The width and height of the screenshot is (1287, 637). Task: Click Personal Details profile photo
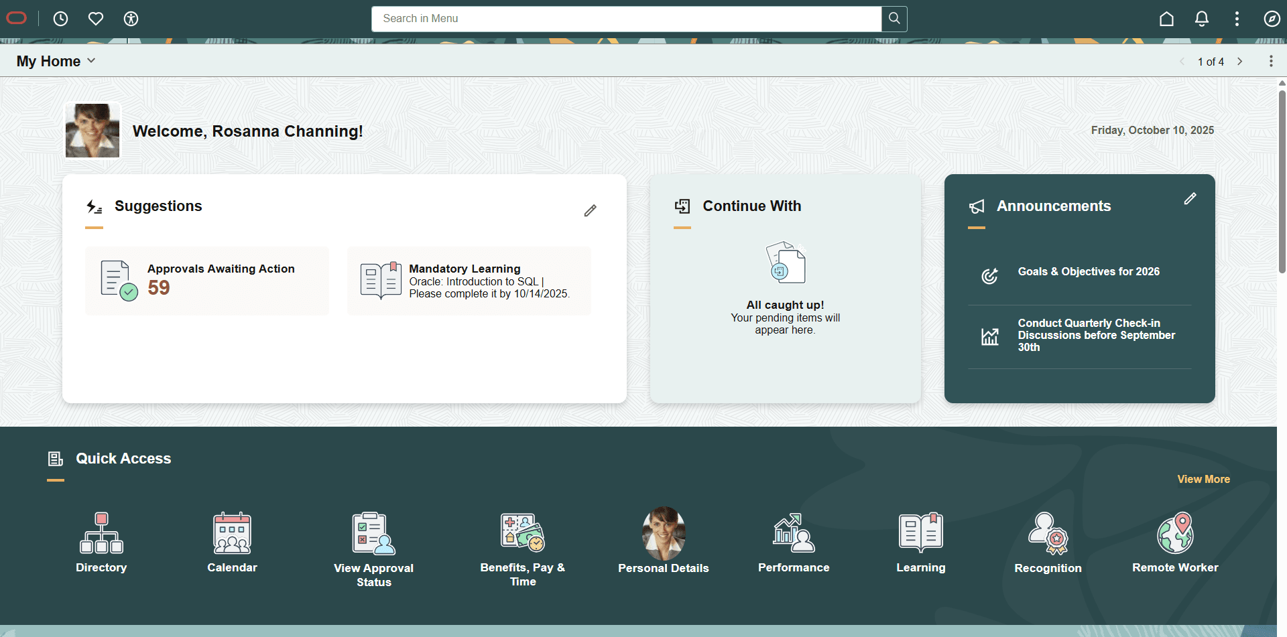click(664, 533)
